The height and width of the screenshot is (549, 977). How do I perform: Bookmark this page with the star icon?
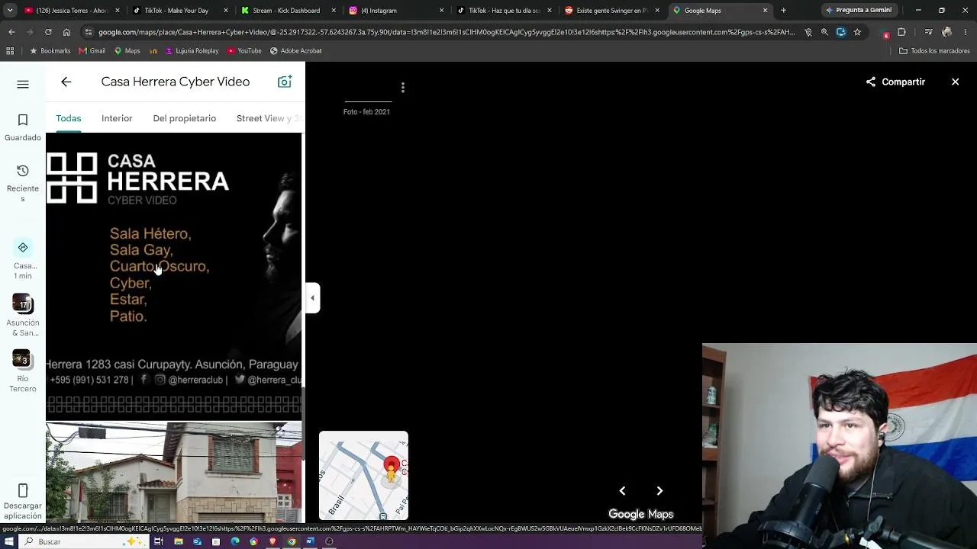(857, 32)
